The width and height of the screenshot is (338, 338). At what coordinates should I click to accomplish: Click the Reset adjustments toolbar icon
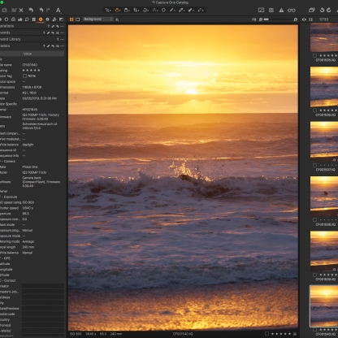31,11
